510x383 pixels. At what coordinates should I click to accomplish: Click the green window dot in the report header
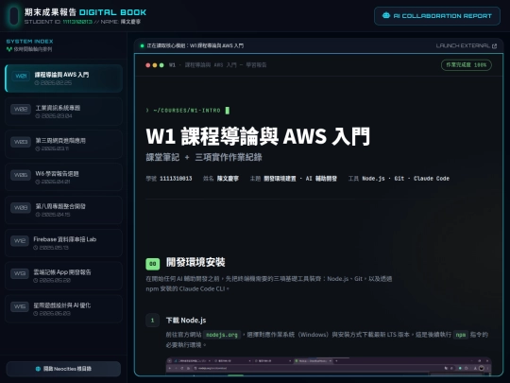161,65
